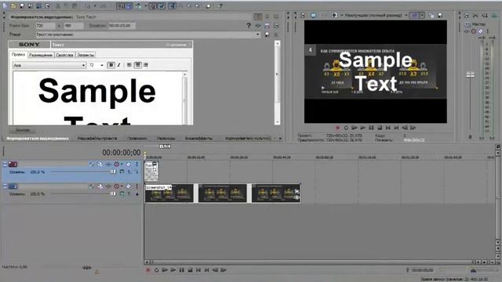The height and width of the screenshot is (282, 502).
Task: Click the Undo arrow in the main toolbar
Action: pyautogui.click(x=87, y=5)
